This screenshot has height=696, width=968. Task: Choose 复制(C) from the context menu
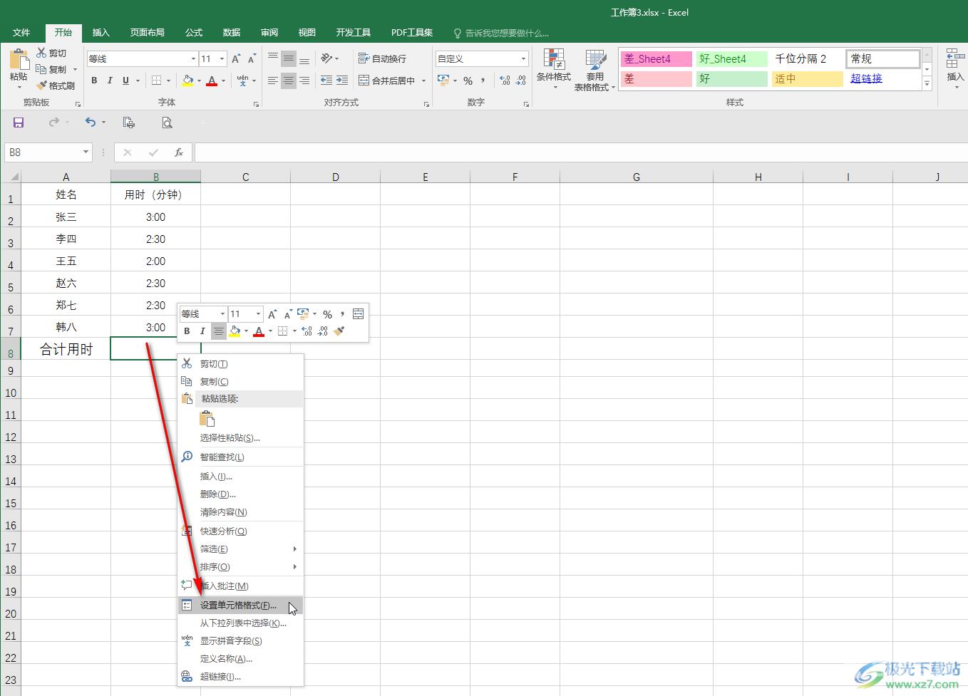pos(240,382)
